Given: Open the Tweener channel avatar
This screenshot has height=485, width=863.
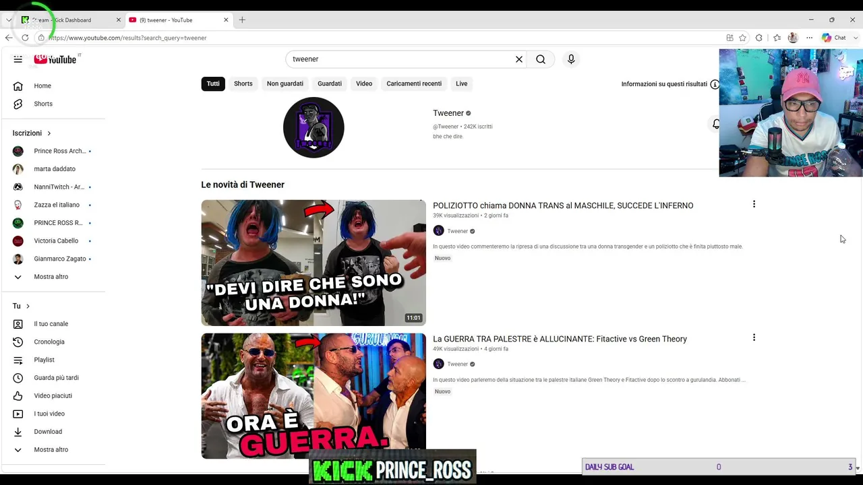Looking at the screenshot, I should pyautogui.click(x=314, y=127).
